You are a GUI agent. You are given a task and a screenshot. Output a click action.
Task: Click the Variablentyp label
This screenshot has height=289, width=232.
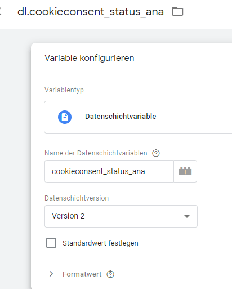pos(64,90)
